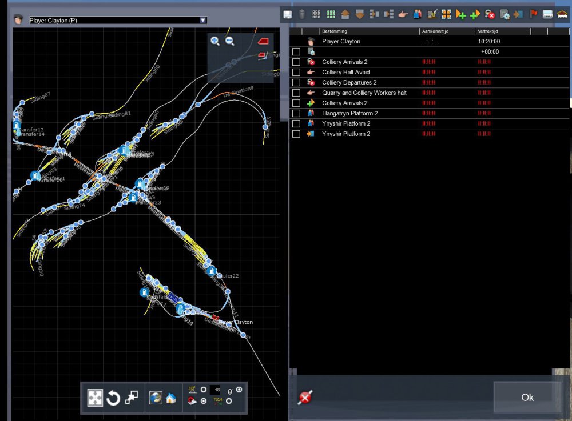
Task: Click the trash can delete icon
Action: [302, 14]
